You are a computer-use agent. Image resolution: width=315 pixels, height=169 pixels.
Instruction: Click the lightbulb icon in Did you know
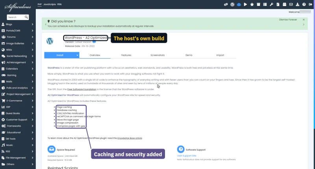coord(48,21)
